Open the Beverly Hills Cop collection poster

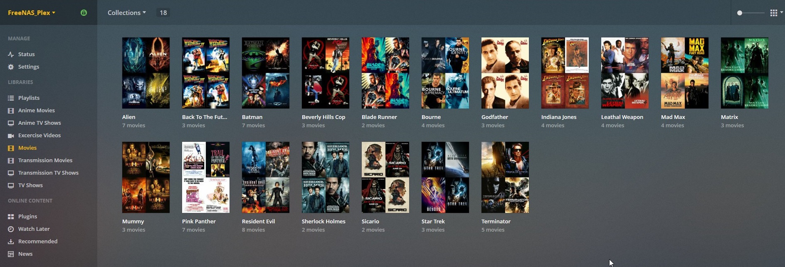(x=326, y=73)
